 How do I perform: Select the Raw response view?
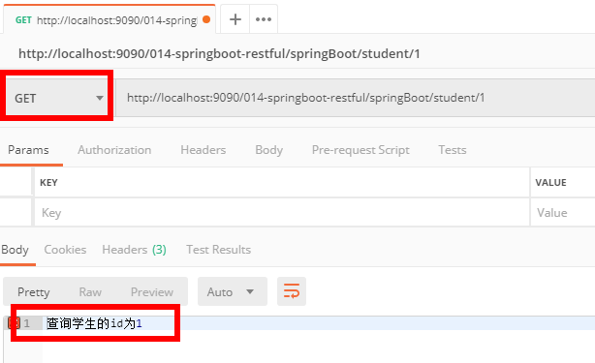(90, 291)
